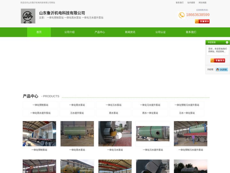Screen dimensions: 230x173
Task: Click the company logo image
Action: coord(28,16)
